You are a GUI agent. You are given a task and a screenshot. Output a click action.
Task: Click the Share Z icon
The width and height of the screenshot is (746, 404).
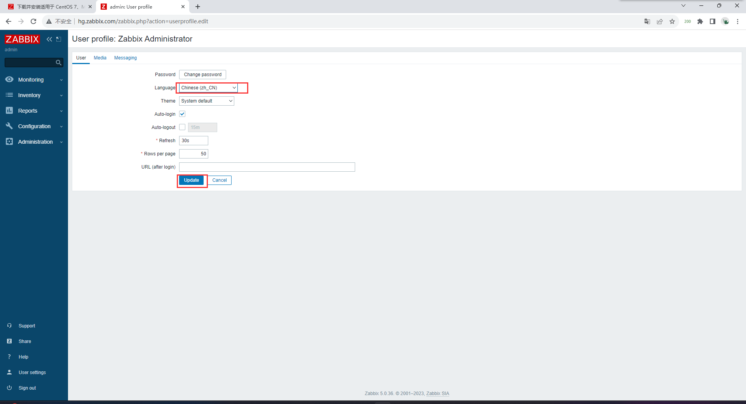click(x=9, y=341)
